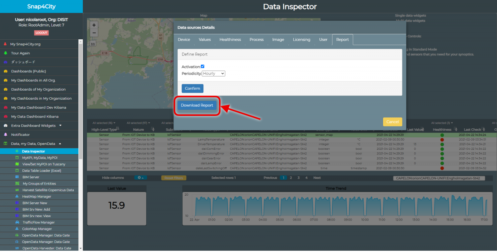Open My Snap4City.org in the sidebar
Viewport: 497px width, 252px height.
[25, 44]
